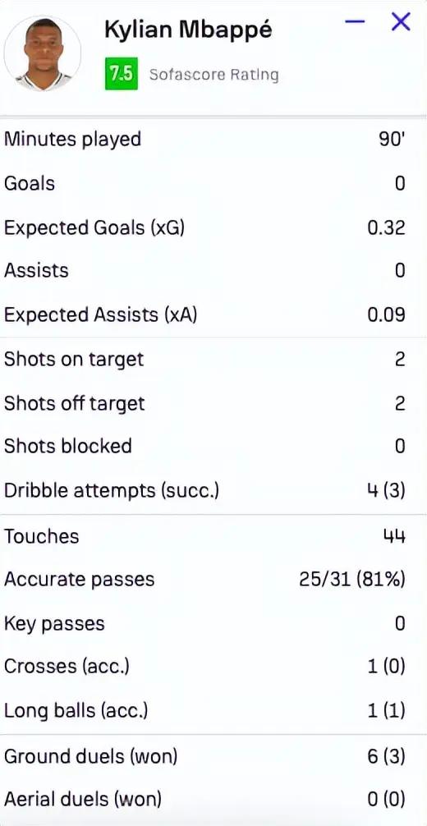Click the Ground duels (won) row
This screenshot has height=826, width=427.
[x=213, y=756]
